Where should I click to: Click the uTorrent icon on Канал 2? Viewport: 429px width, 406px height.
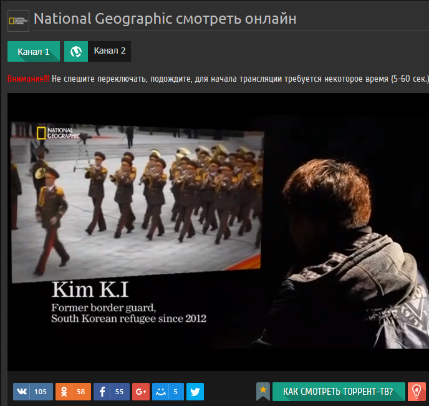tap(76, 52)
